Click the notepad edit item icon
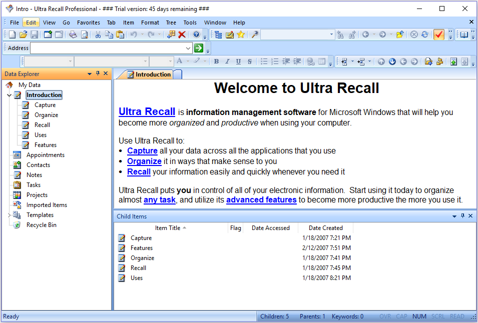Image resolution: width=478 pixels, height=323 pixels. tap(230, 34)
